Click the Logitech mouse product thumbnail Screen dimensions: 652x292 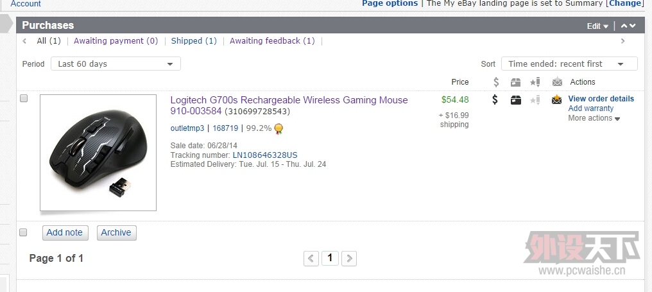coord(98,153)
